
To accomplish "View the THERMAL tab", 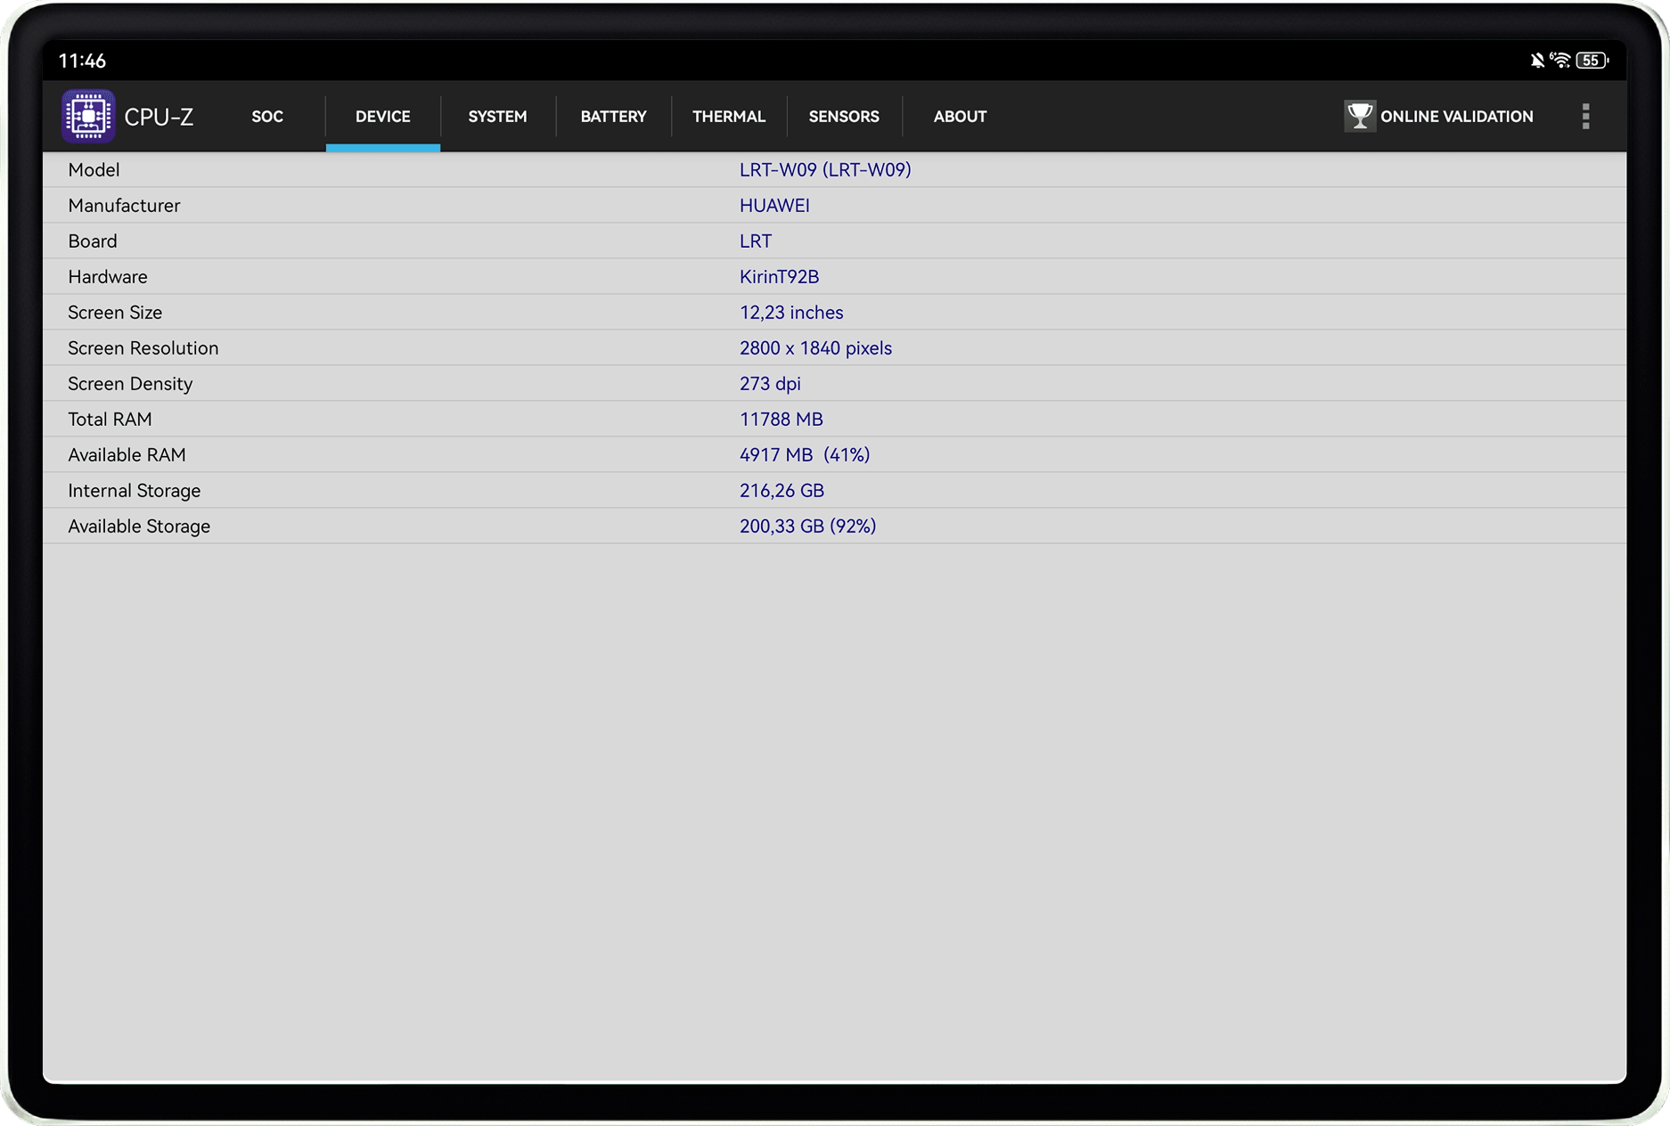I will (x=729, y=117).
